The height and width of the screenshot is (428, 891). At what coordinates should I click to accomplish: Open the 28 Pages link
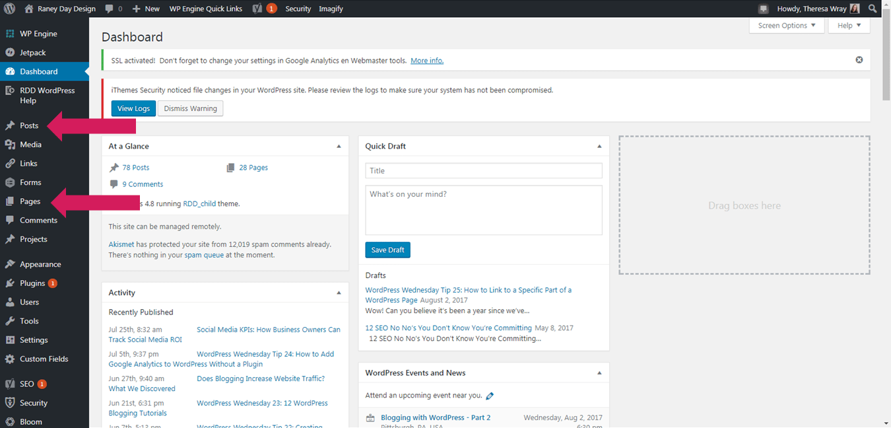(253, 168)
